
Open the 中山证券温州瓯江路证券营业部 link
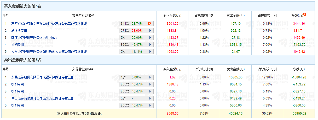(43, 98)
